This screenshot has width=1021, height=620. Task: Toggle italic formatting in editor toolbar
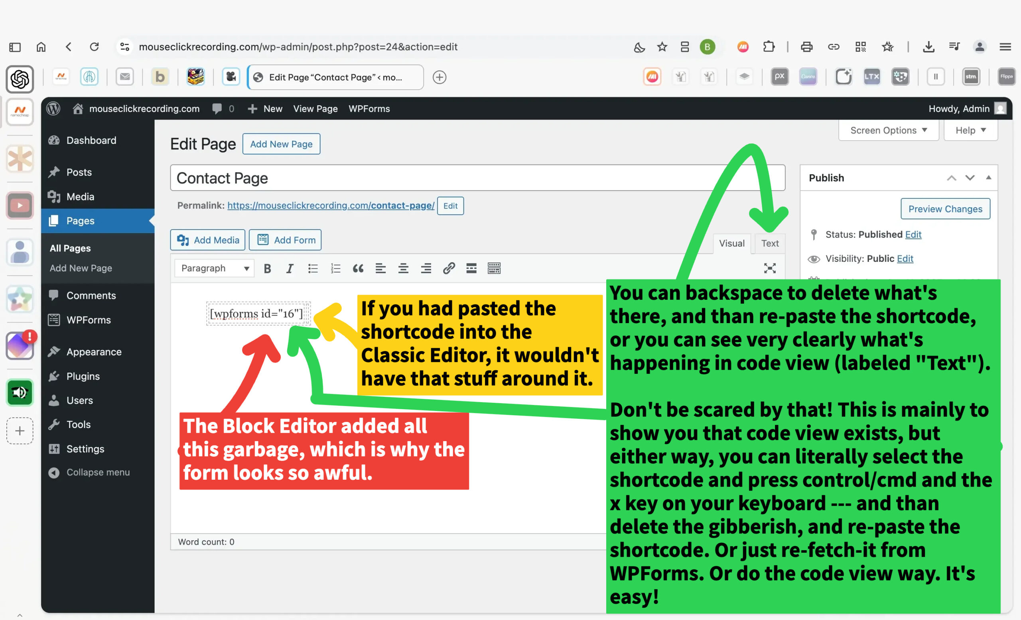[x=290, y=269]
